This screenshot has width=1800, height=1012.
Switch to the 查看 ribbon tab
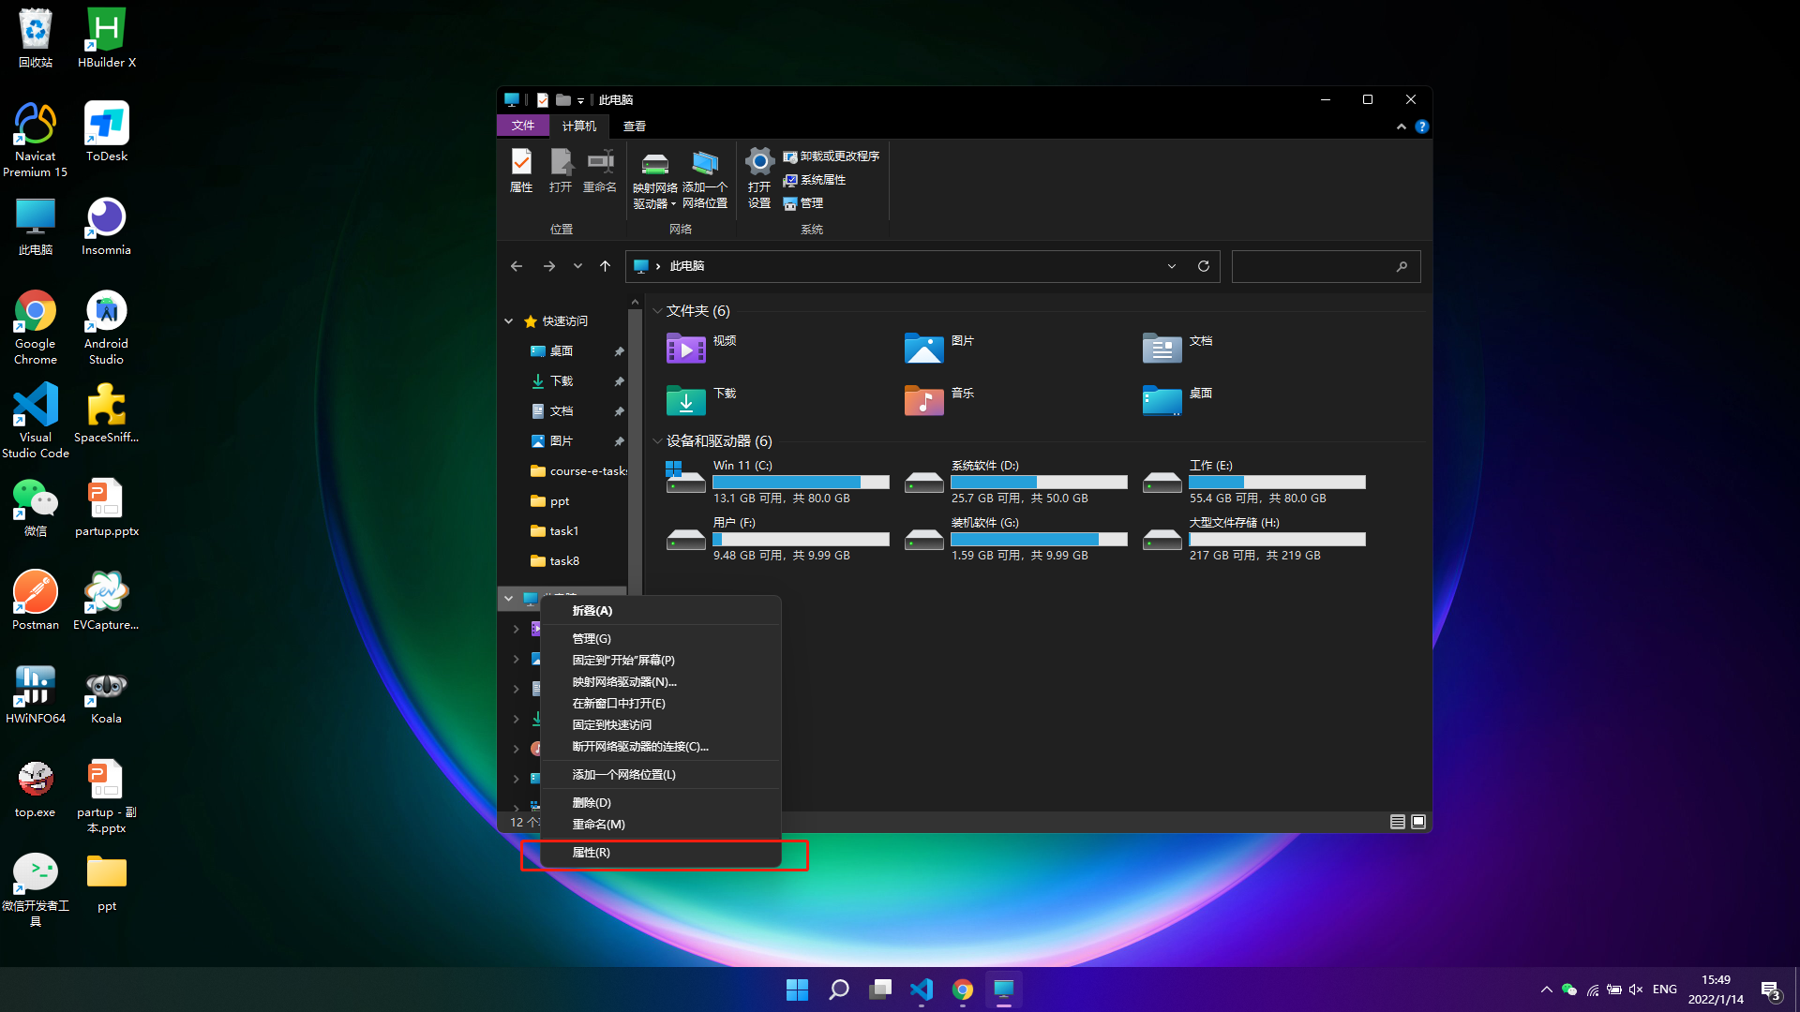click(635, 126)
